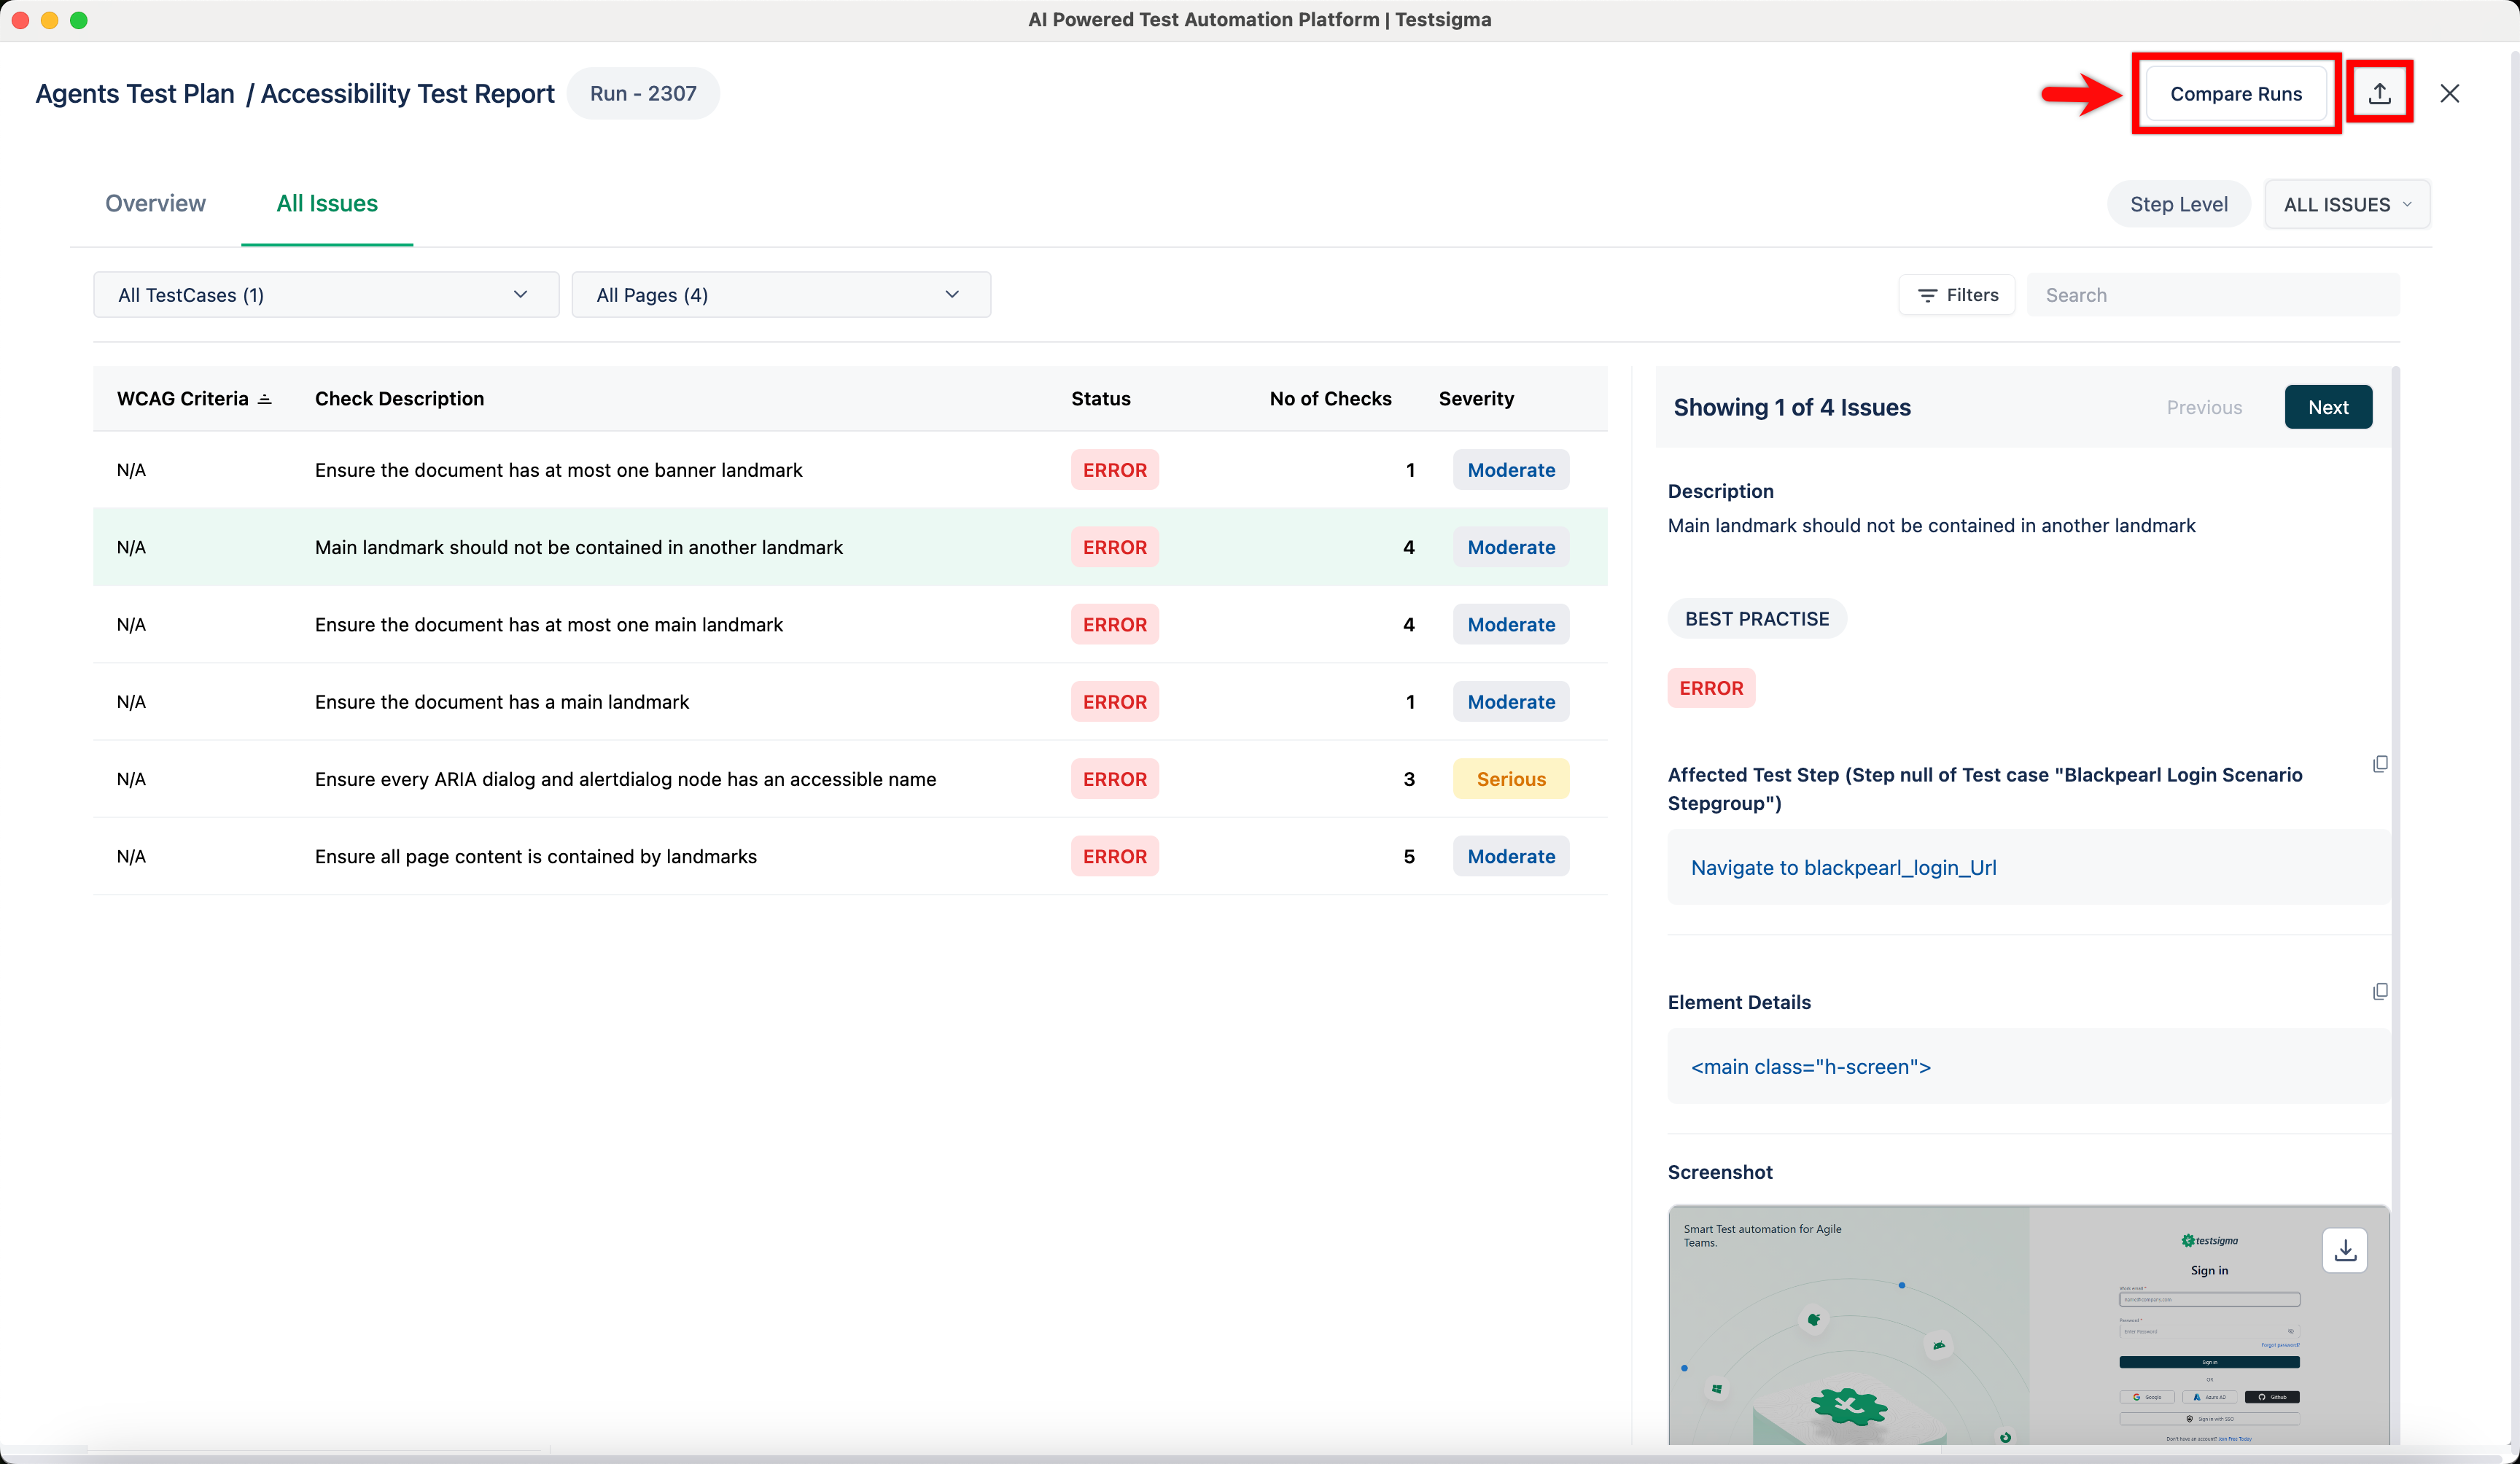Click the Compare Runs button

[2235, 93]
